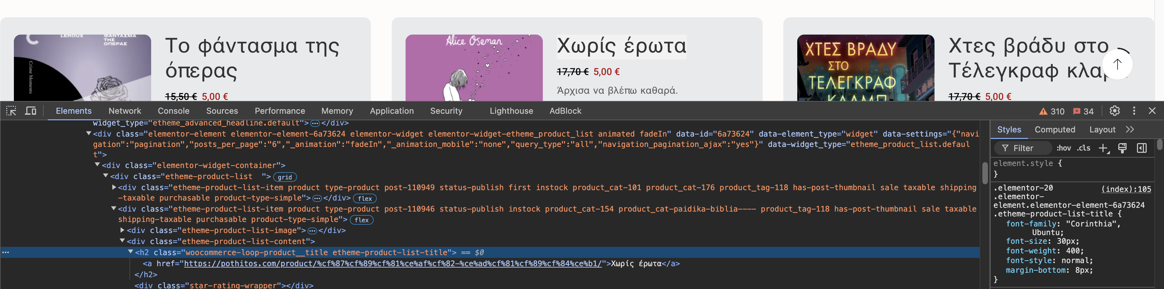Click the 34 issues counter
This screenshot has width=1164, height=289.
[1083, 111]
